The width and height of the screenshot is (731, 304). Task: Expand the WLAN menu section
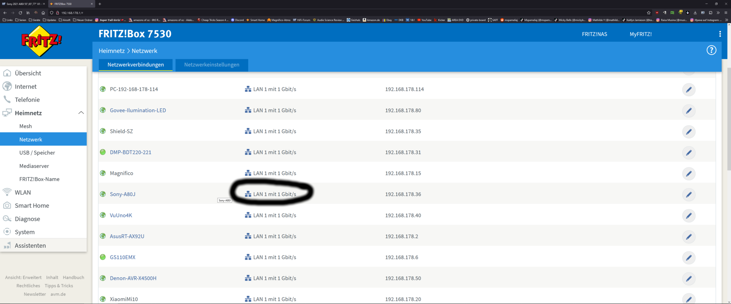tap(23, 192)
